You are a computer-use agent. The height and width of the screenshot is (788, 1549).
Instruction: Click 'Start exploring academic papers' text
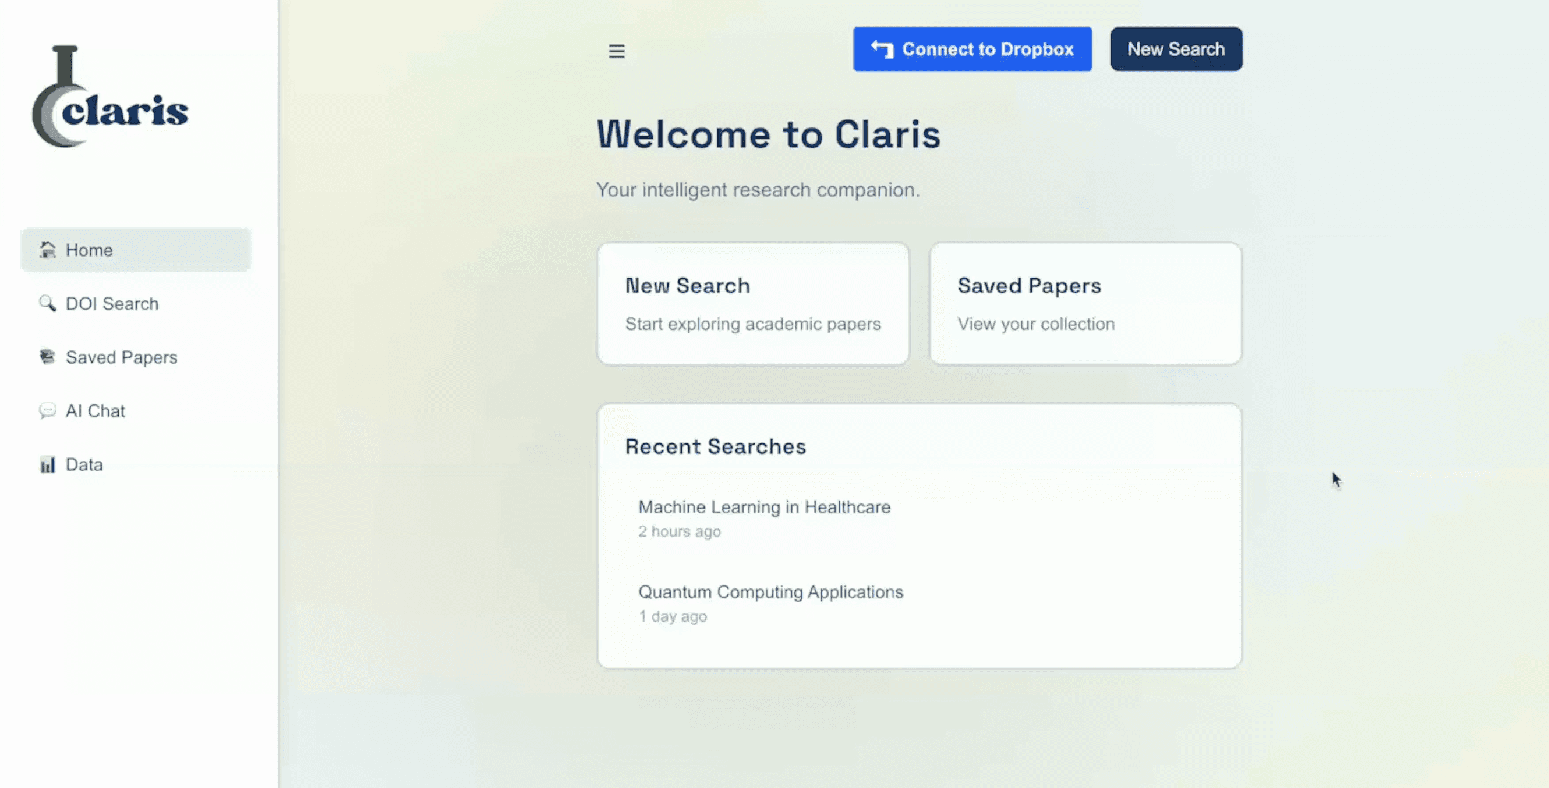click(x=753, y=324)
